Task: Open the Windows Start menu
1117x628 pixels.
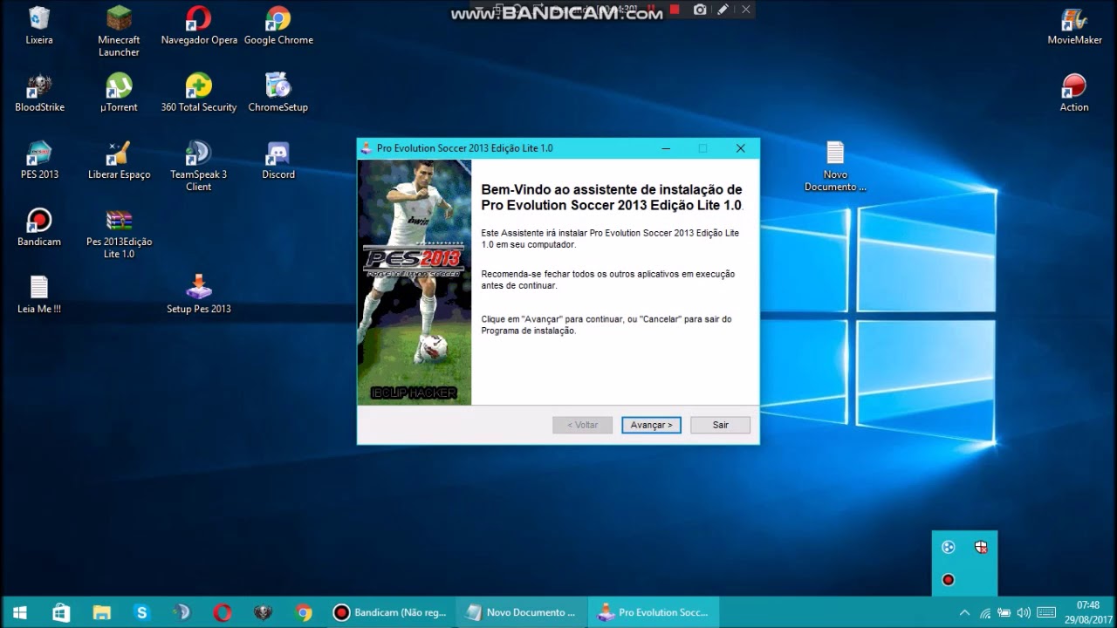Action: point(19,612)
